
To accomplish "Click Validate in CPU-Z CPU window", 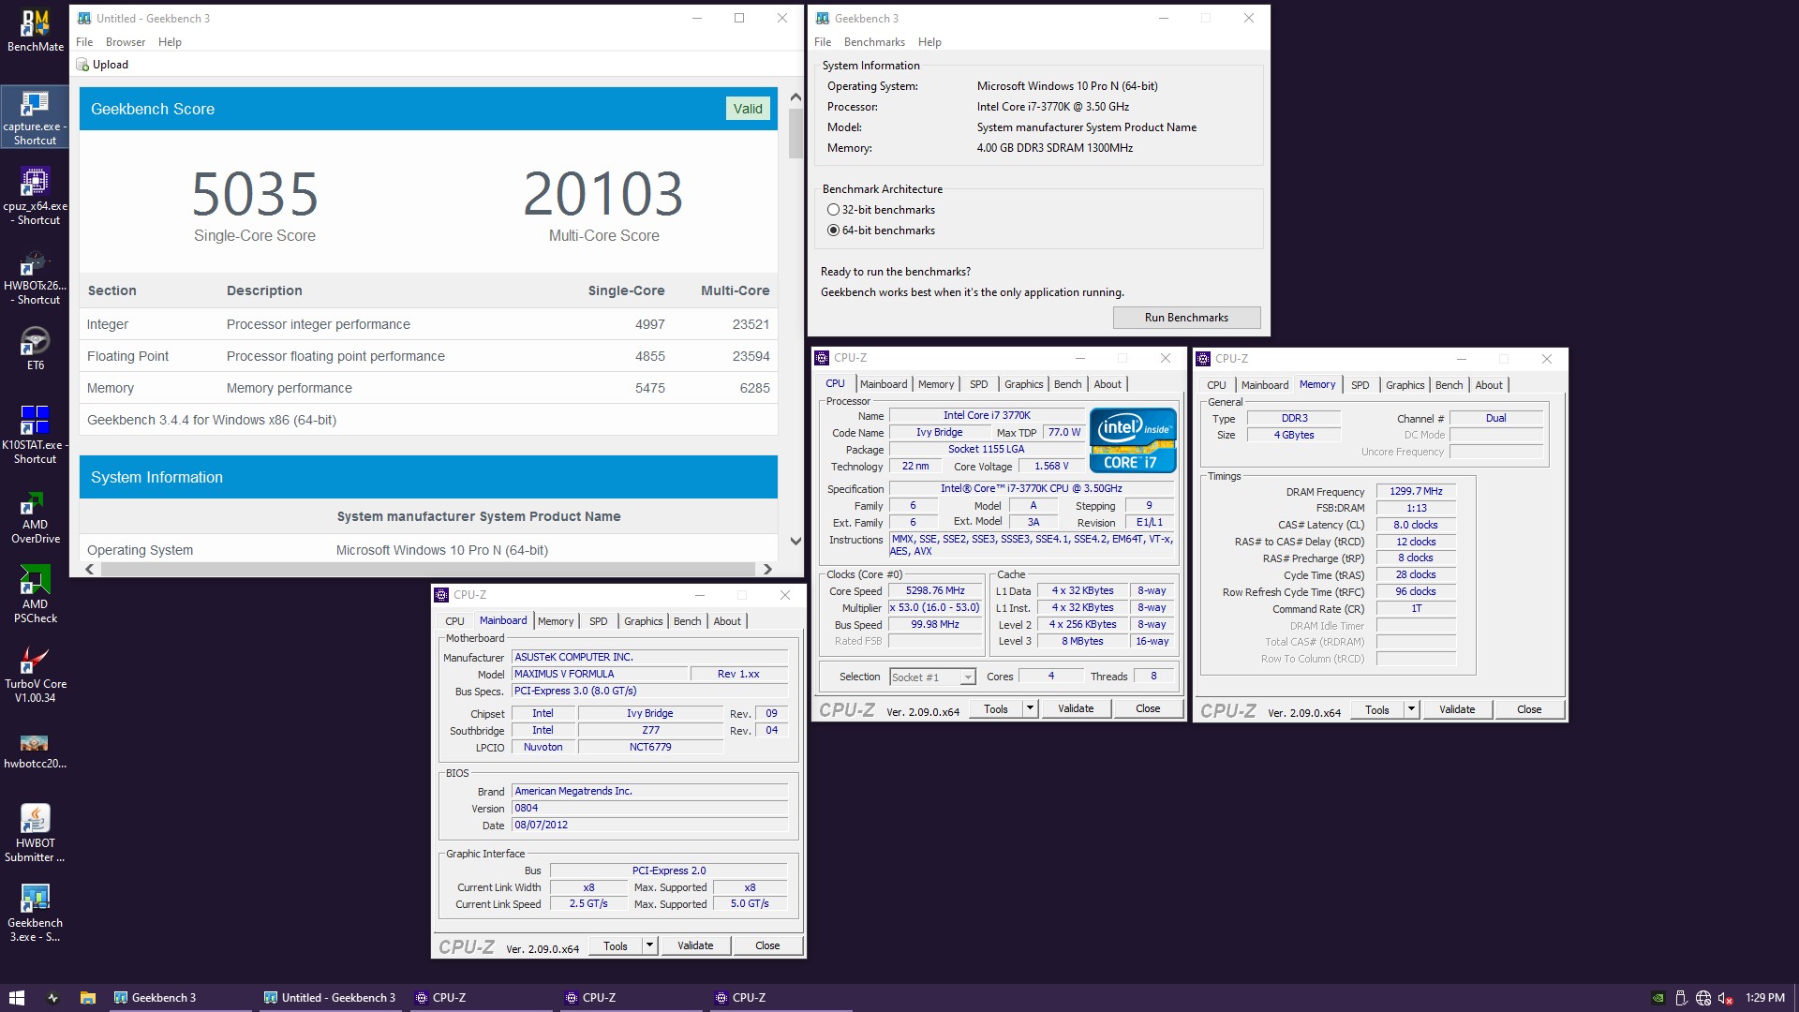I will coord(1076,708).
